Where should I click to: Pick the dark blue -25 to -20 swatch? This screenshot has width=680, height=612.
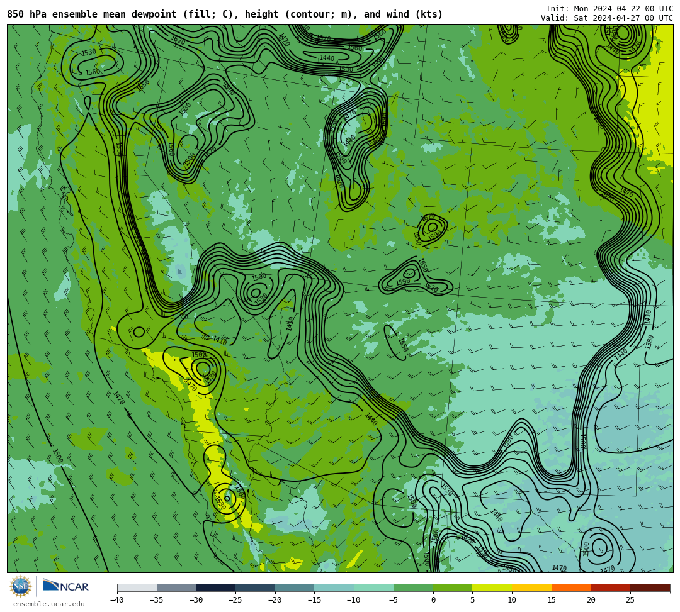pyautogui.click(x=256, y=587)
